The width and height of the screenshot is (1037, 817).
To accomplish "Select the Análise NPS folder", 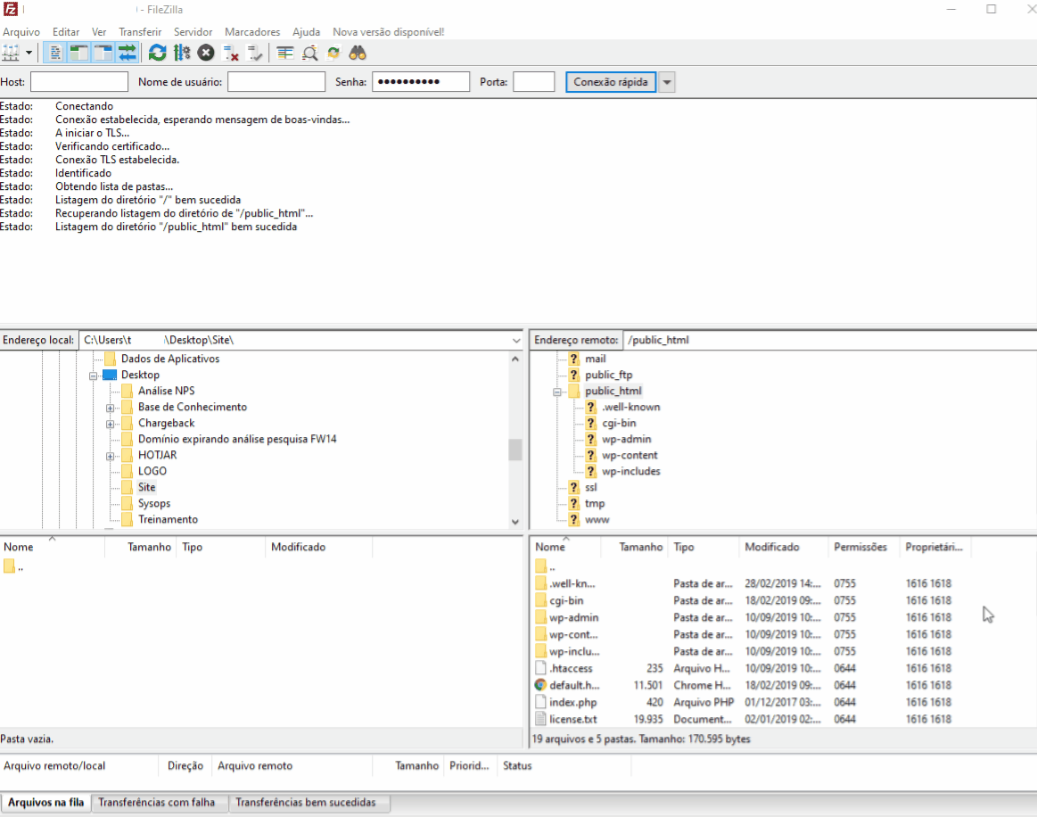I will pos(166,391).
